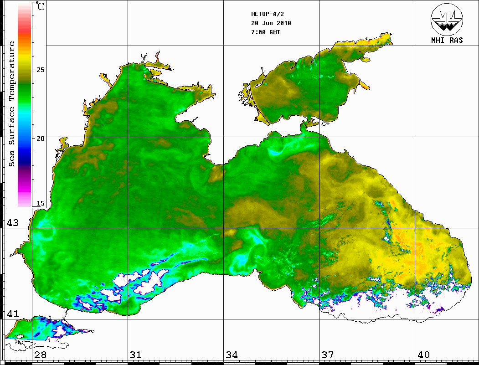Click the '25' tick label on the color scale
Image resolution: width=479 pixels, height=365 pixels.
click(x=40, y=70)
